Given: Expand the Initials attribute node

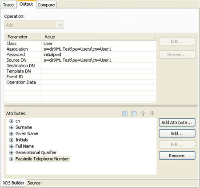Looking at the screenshot, I should [x=11, y=140].
